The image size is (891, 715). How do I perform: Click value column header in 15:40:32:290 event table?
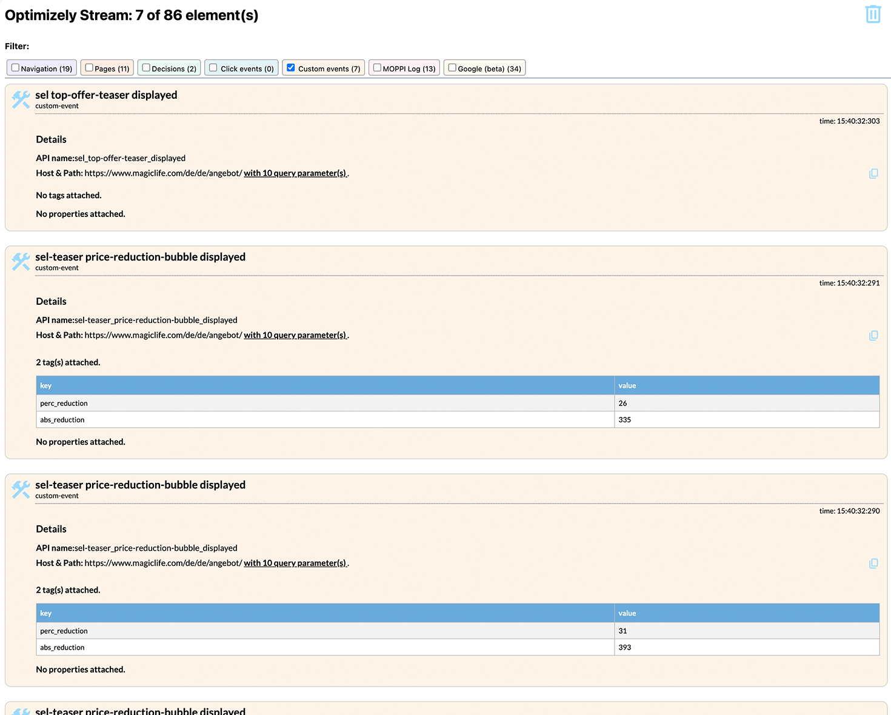pos(747,613)
